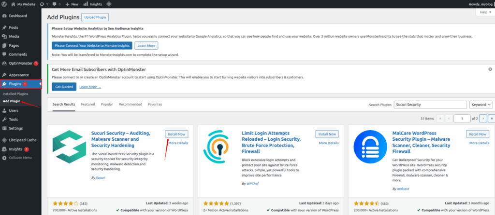Follow the OptinMonster Learn More link
495x215 pixels.
(90, 87)
